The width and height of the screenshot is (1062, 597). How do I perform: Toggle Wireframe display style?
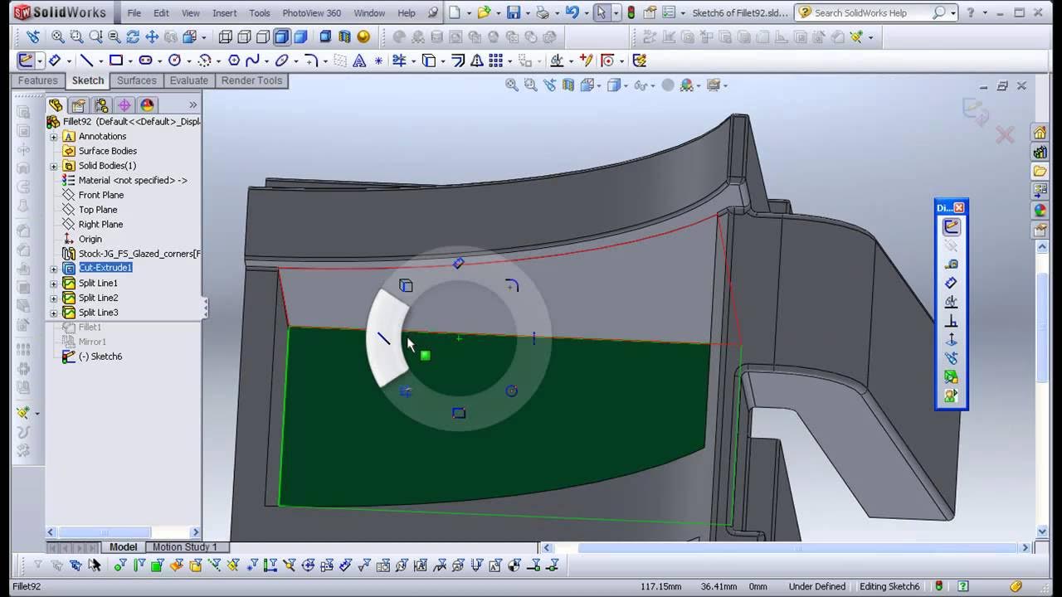226,37
